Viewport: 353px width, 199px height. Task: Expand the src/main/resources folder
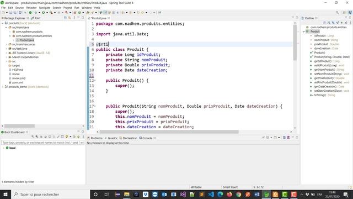tap(6, 44)
